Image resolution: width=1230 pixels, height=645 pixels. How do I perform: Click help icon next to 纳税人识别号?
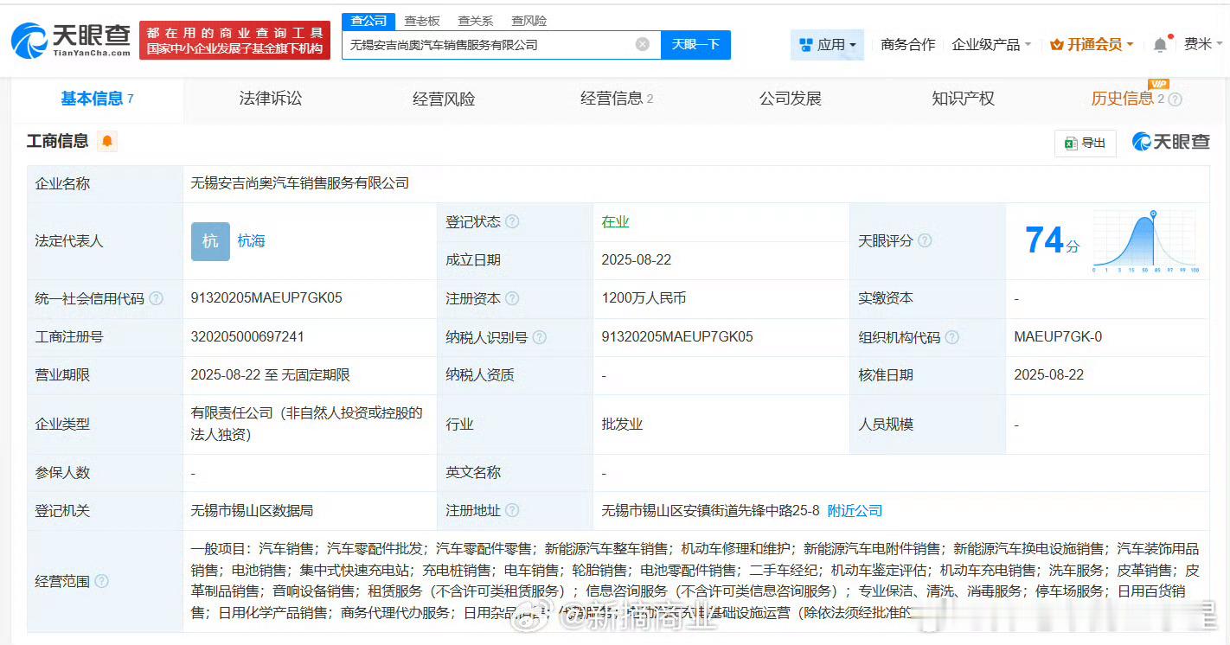tap(540, 337)
